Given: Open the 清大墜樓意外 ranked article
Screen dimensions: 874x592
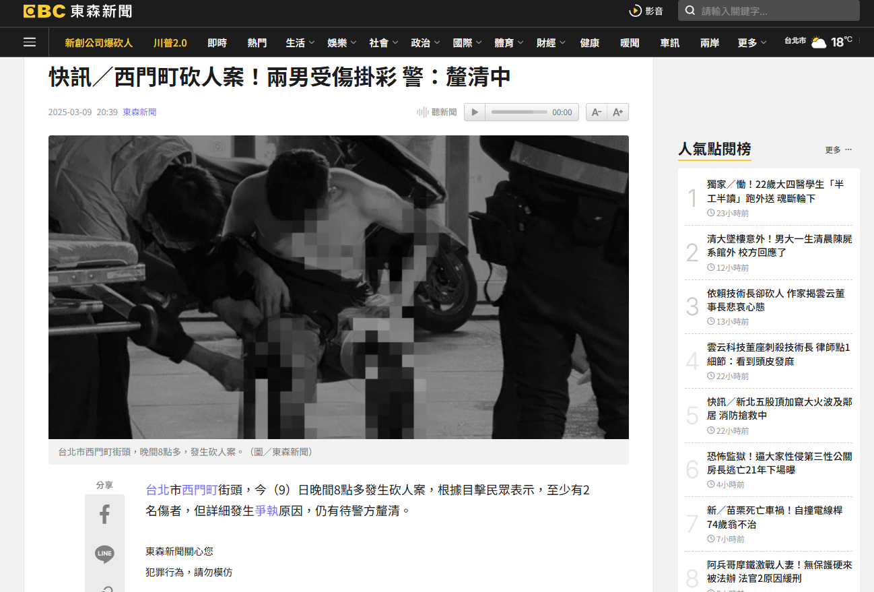Looking at the screenshot, I should pos(779,246).
